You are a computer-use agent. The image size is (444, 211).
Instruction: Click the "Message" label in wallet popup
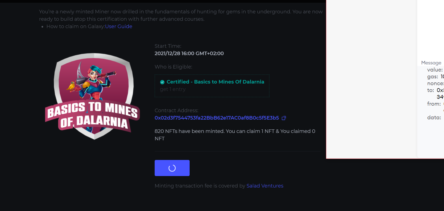point(431,63)
